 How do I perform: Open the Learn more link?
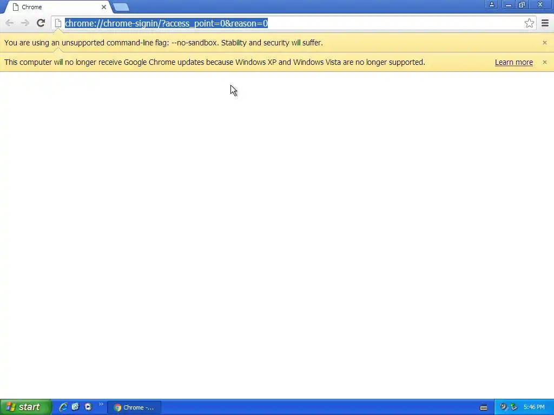click(x=514, y=63)
